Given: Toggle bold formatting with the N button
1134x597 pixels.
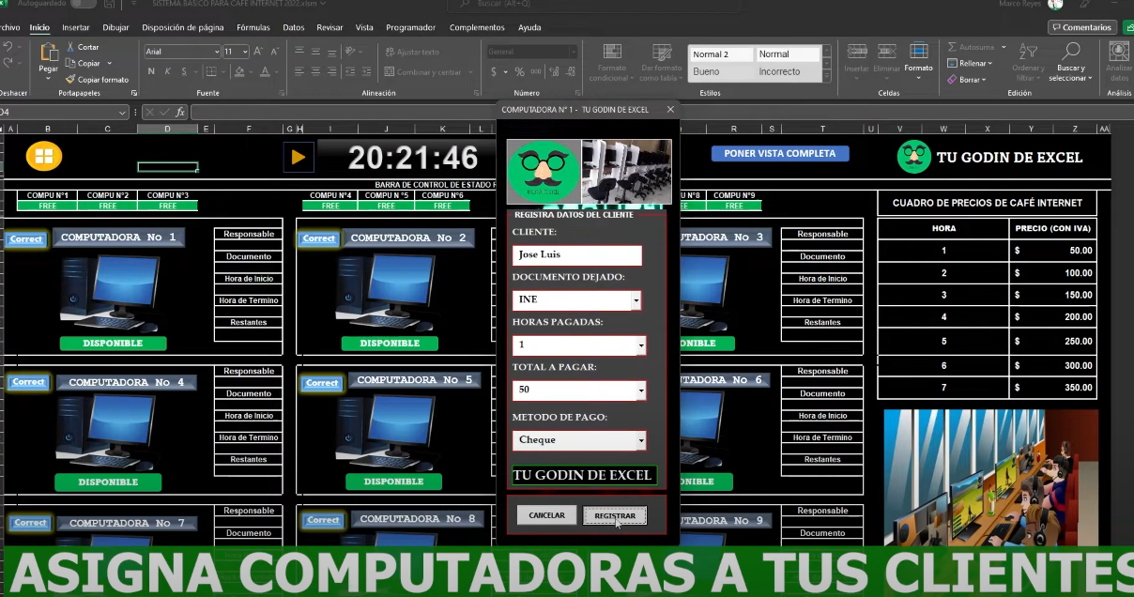Looking at the screenshot, I should (x=150, y=70).
